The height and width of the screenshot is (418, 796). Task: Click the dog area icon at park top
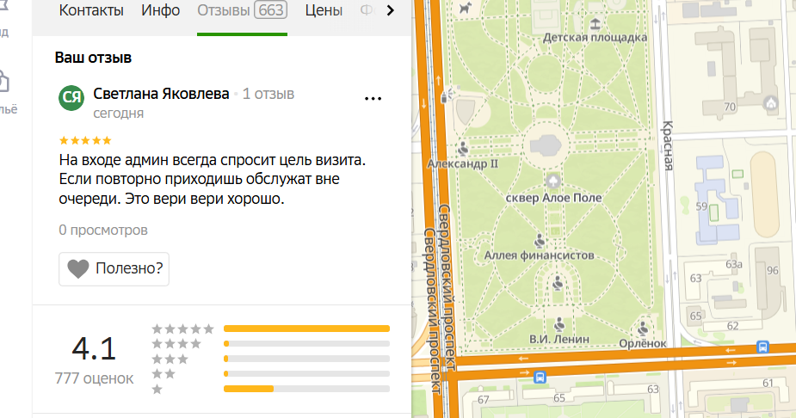coord(465,8)
